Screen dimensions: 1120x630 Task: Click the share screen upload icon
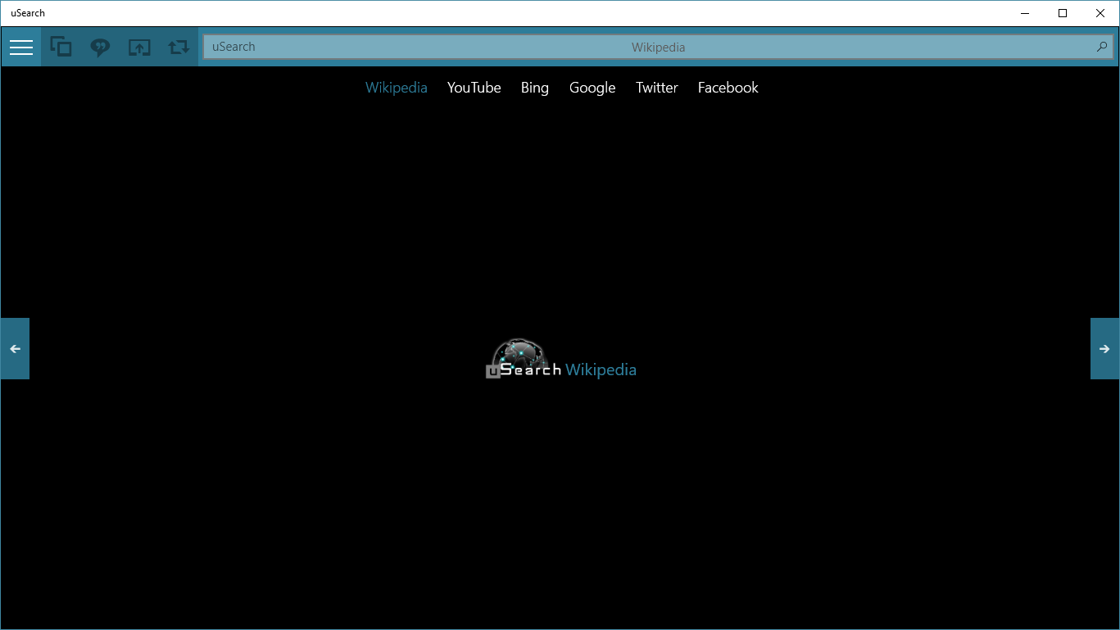(x=139, y=47)
